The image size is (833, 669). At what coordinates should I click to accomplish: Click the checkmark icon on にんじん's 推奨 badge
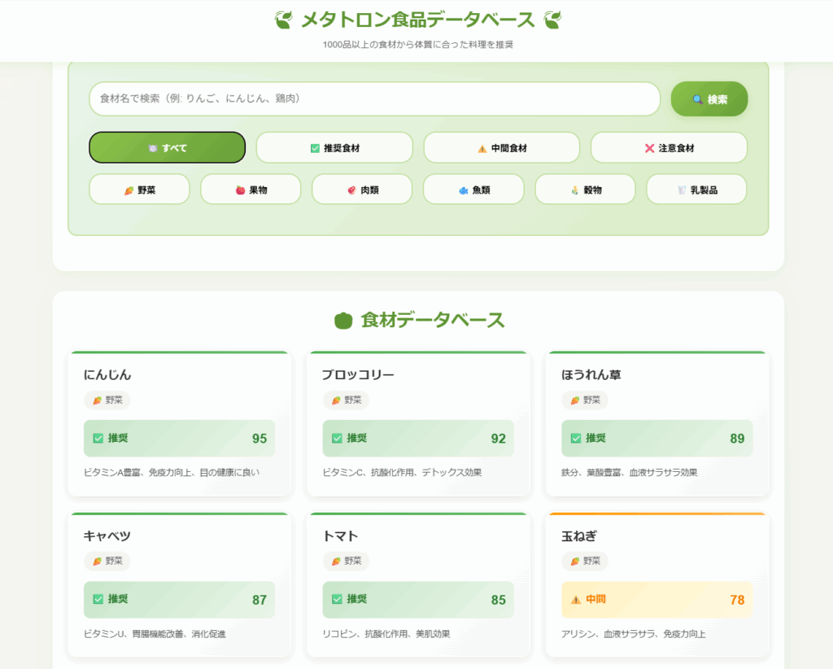click(98, 439)
